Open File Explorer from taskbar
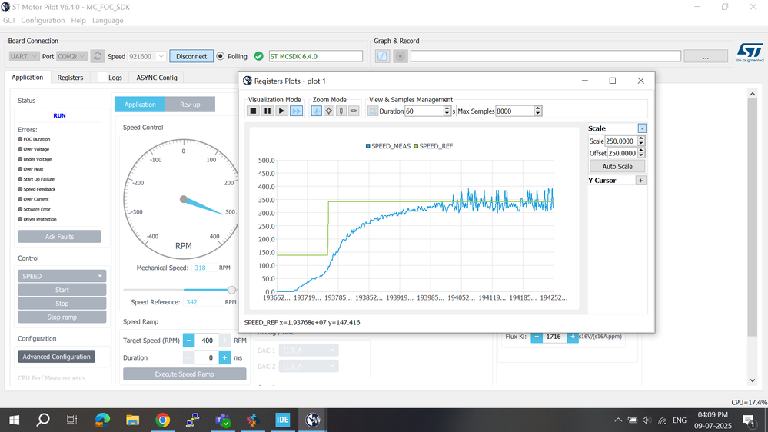Viewport: 768px width, 432px height. [x=133, y=420]
